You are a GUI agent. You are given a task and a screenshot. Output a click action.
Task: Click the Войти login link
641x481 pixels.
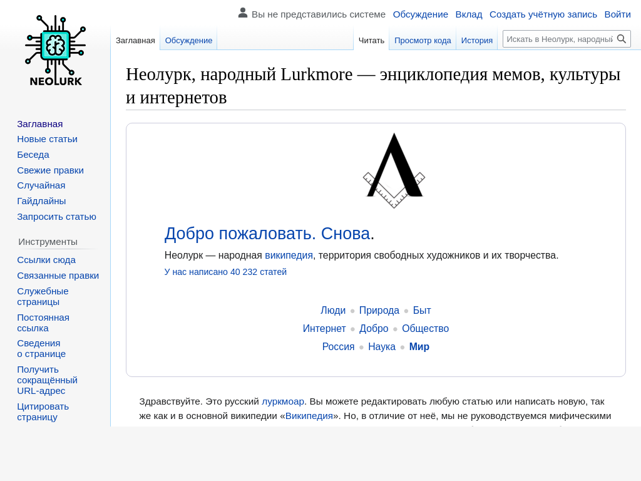point(618,14)
